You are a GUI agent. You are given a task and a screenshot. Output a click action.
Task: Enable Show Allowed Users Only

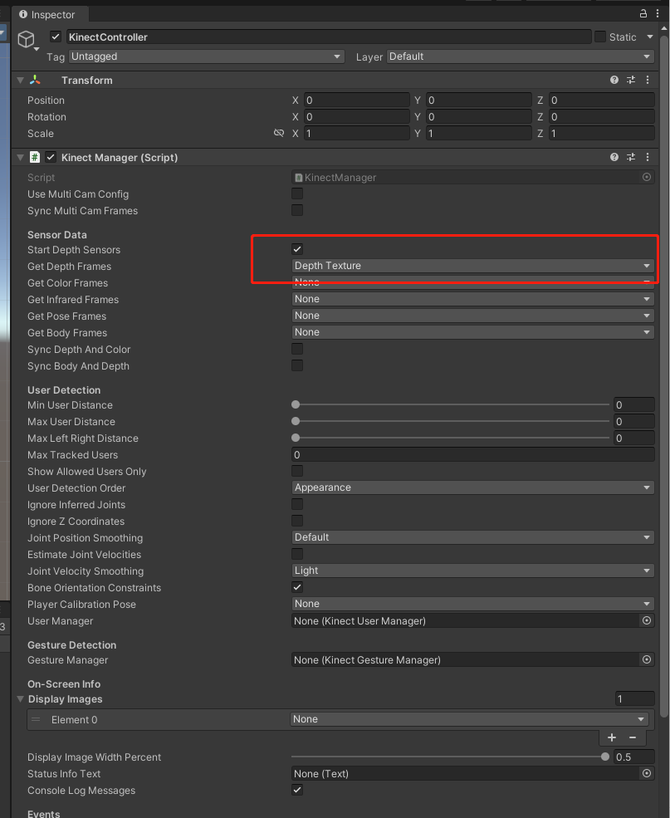coord(297,471)
